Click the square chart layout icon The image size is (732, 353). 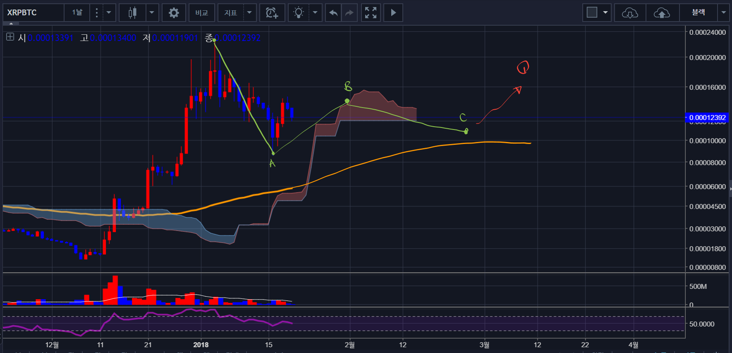point(592,13)
